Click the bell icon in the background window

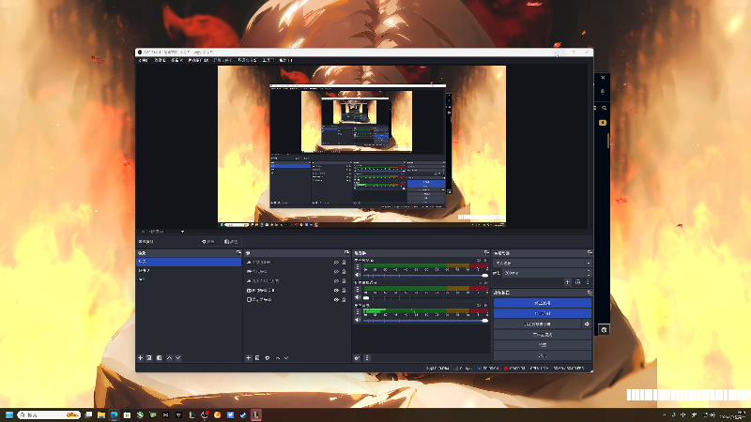(x=603, y=91)
